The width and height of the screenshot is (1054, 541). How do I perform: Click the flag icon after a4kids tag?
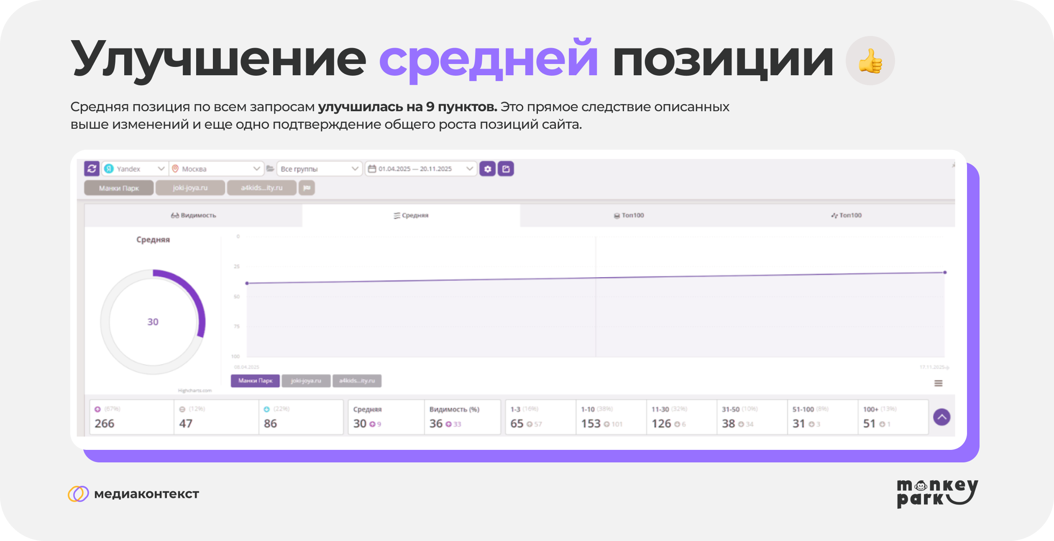(307, 188)
